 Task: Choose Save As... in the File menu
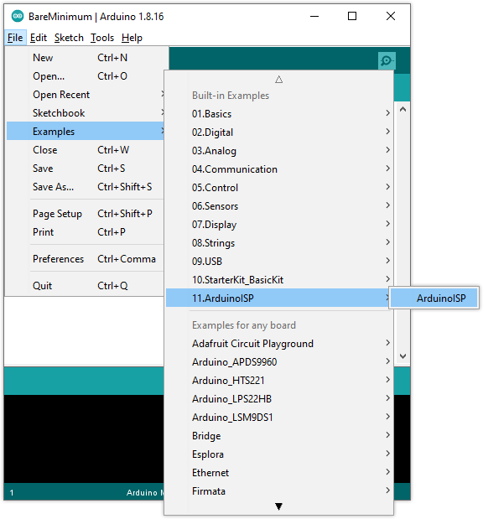[86, 187]
